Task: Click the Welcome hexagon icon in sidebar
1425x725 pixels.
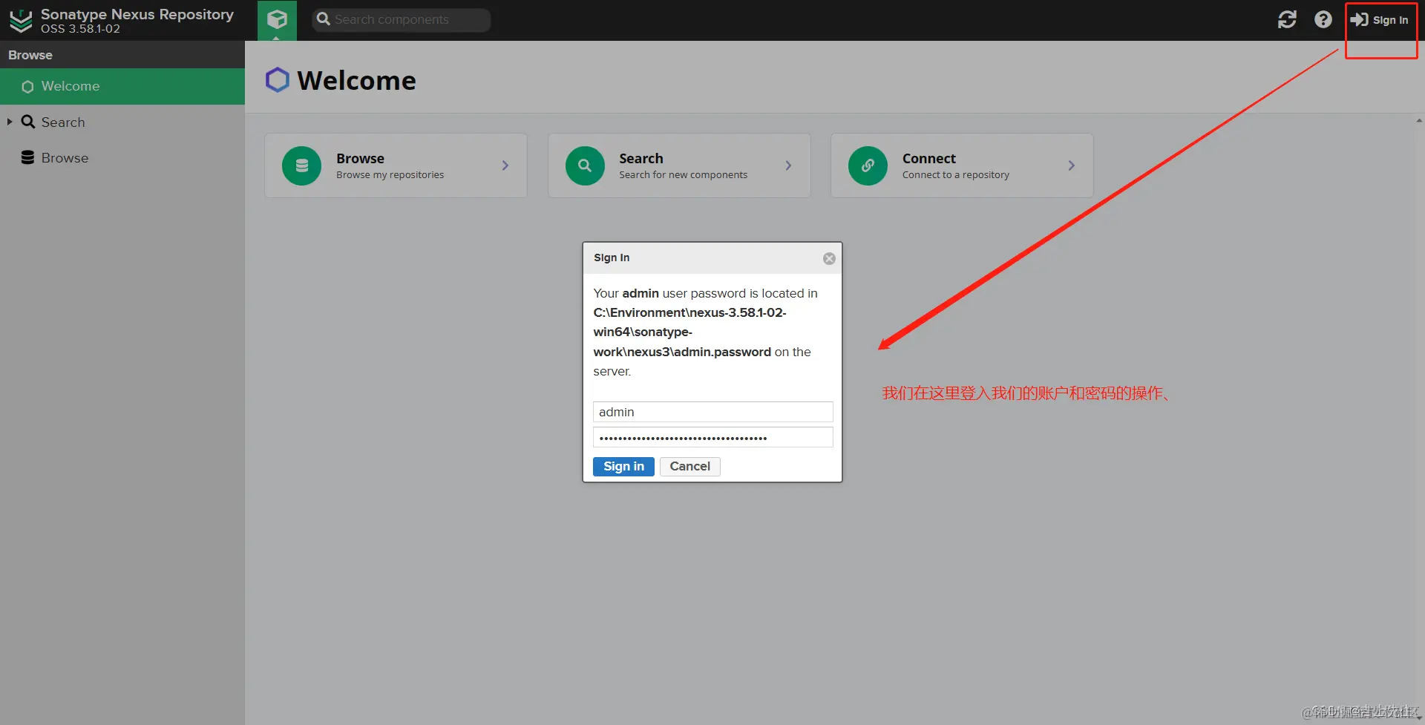Action: point(27,87)
